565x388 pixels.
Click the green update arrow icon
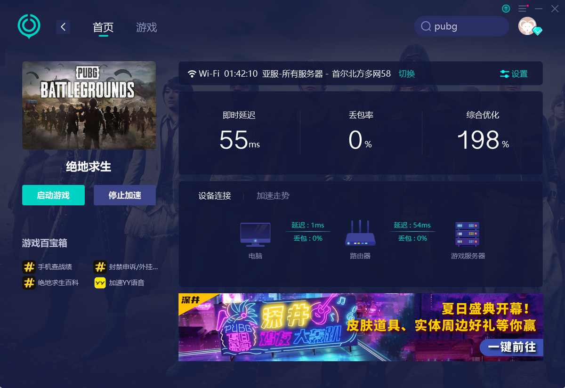(506, 8)
